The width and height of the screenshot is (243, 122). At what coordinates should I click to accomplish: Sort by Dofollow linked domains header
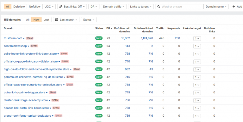click(143, 30)
